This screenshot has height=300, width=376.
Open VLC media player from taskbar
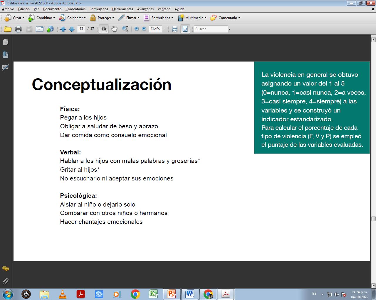63,294
